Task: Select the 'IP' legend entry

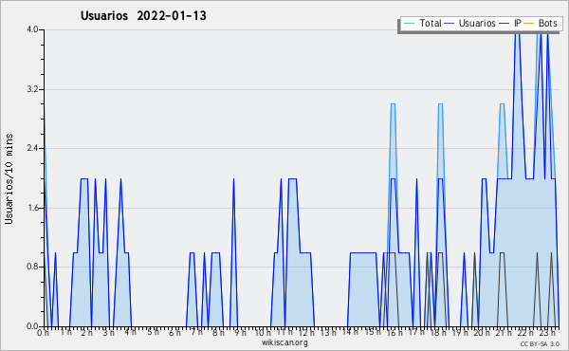Action: [x=510, y=24]
